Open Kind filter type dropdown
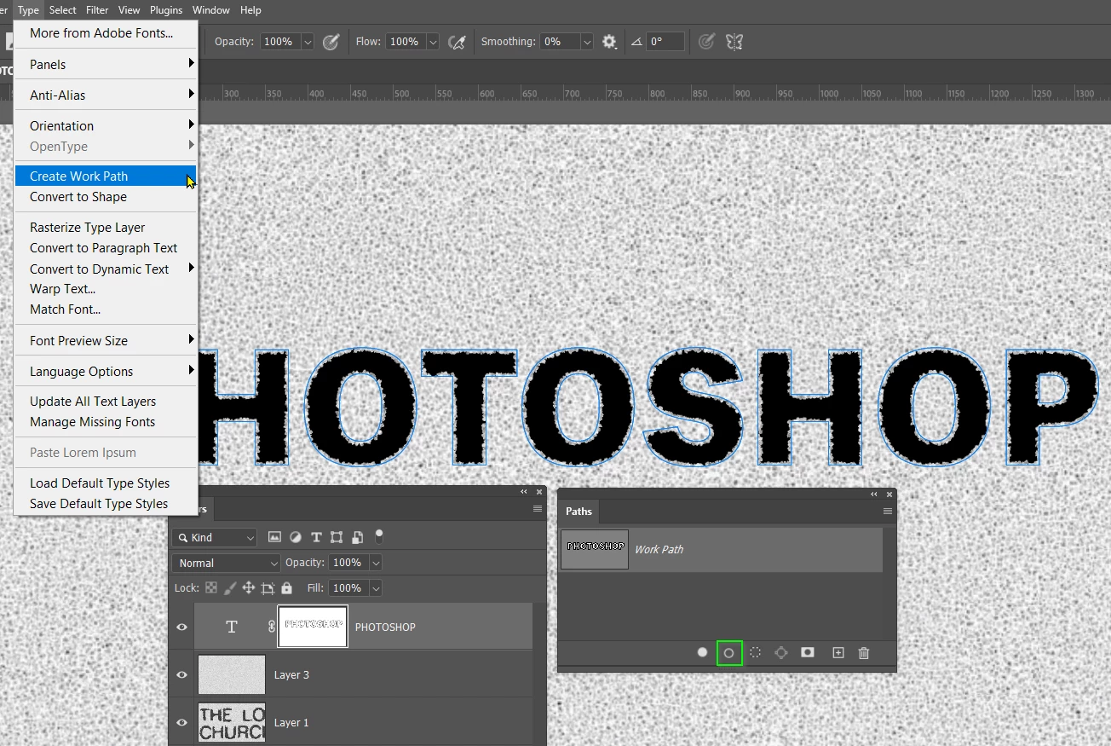Image resolution: width=1111 pixels, height=746 pixels. [214, 538]
